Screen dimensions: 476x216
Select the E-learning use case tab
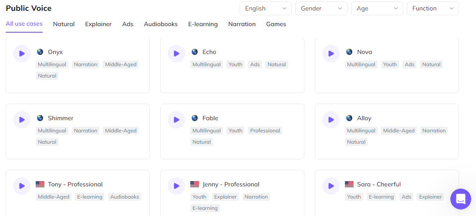tap(203, 24)
